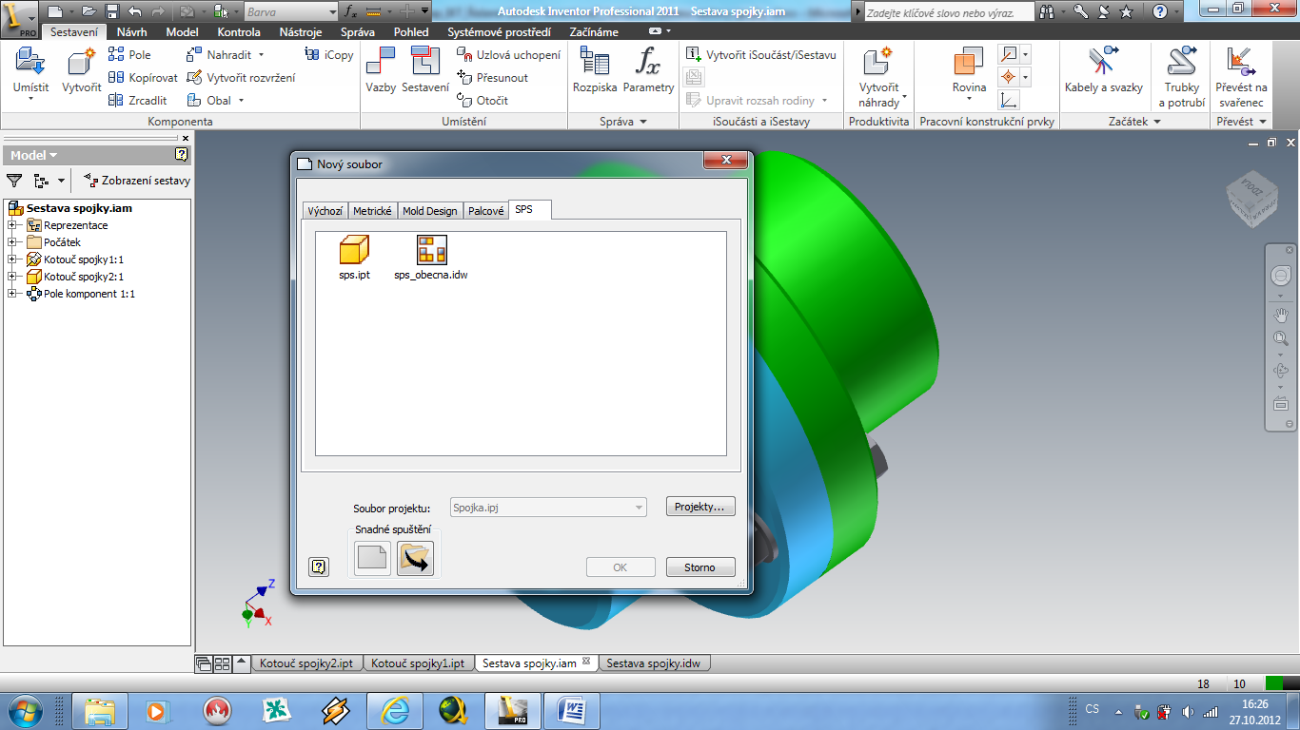The height and width of the screenshot is (730, 1300).
Task: Switch to the Metrické tab
Action: point(372,211)
